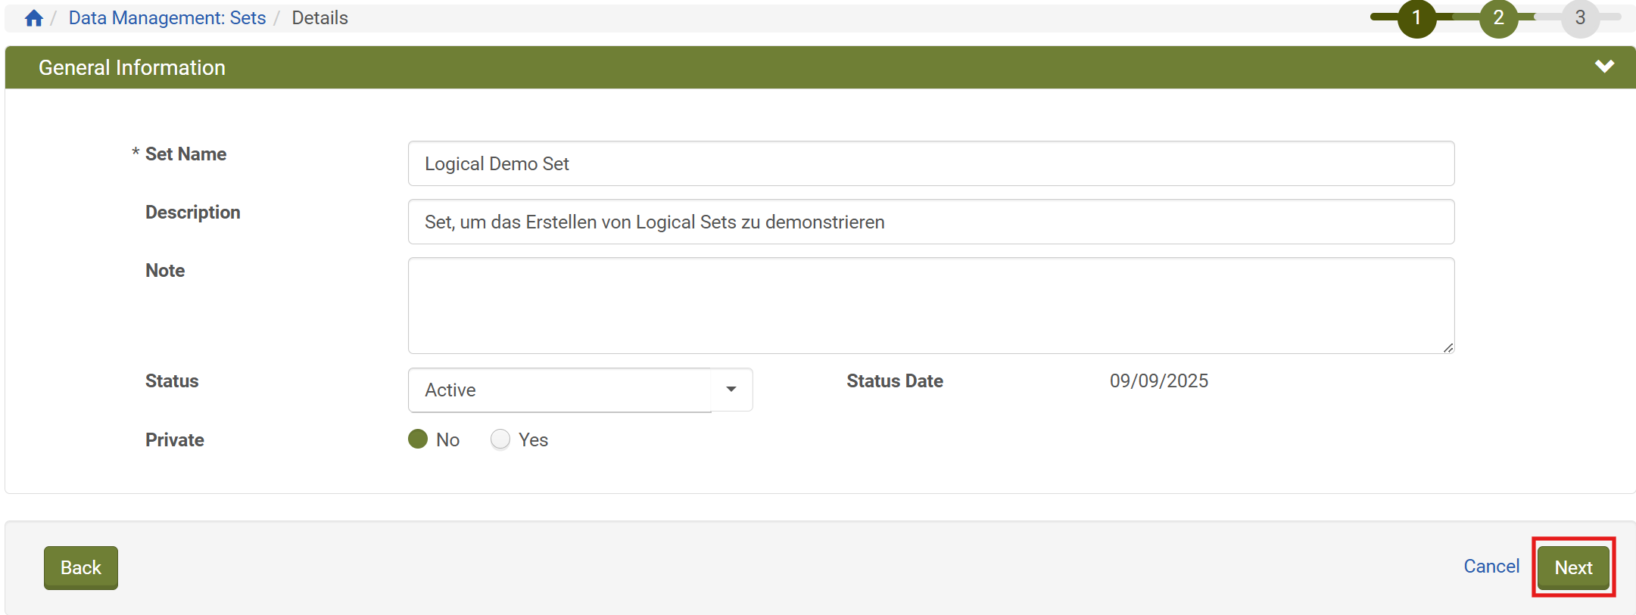Image resolution: width=1636 pixels, height=615 pixels.
Task: Click the home icon in the breadcrumb
Action: [33, 17]
